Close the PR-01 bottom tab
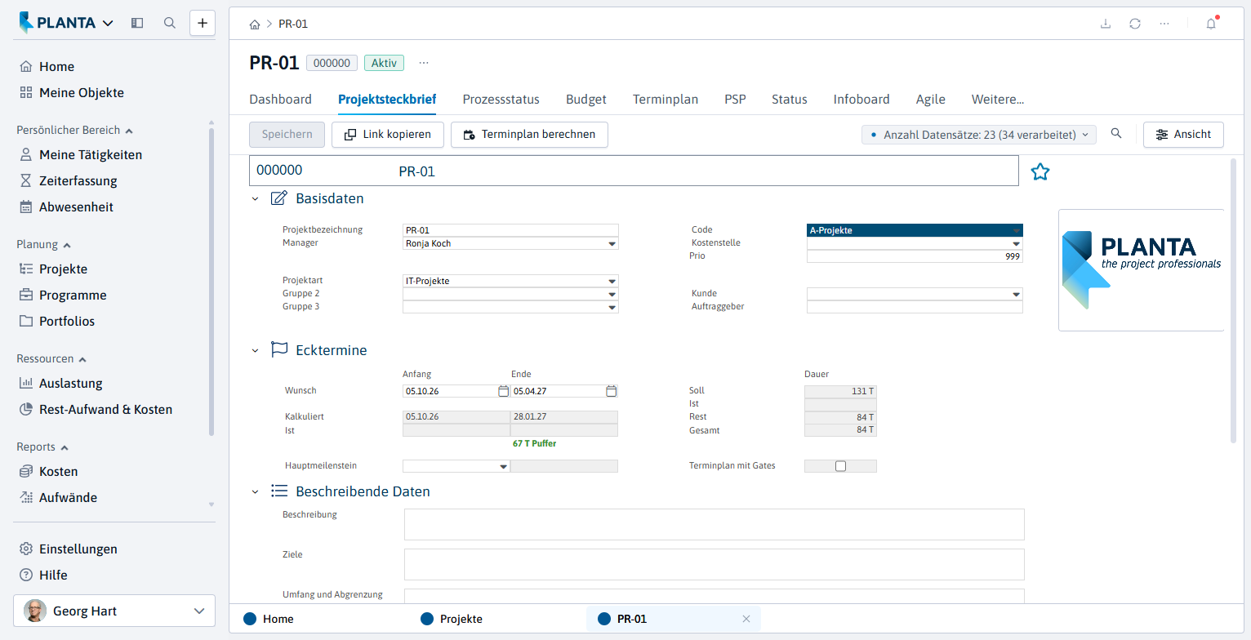This screenshot has height=640, width=1251. 746,619
